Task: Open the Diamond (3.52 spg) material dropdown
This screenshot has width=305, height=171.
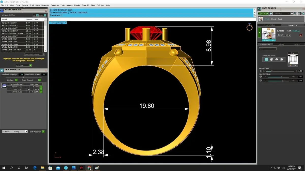Action: coord(15,132)
